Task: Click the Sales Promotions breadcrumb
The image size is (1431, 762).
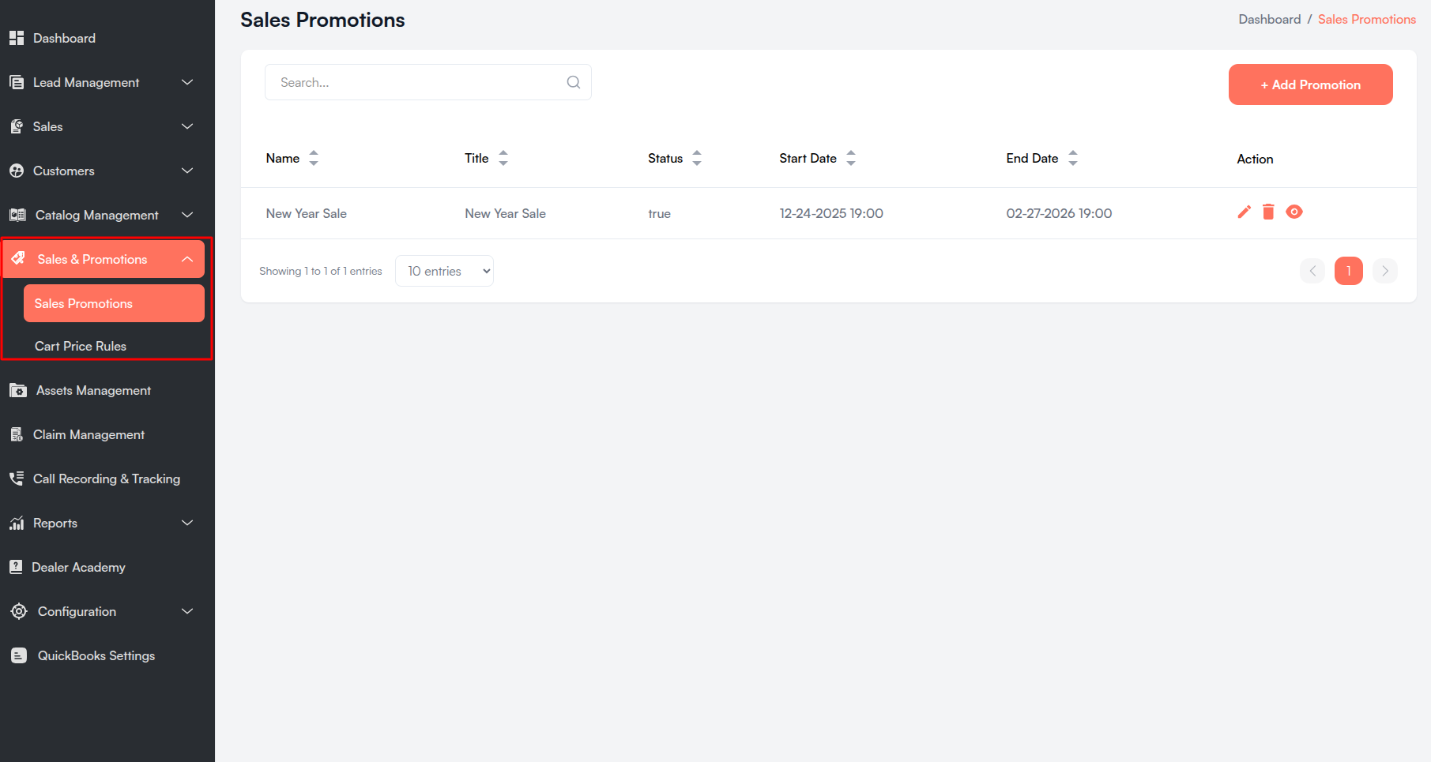Action: click(x=1367, y=19)
